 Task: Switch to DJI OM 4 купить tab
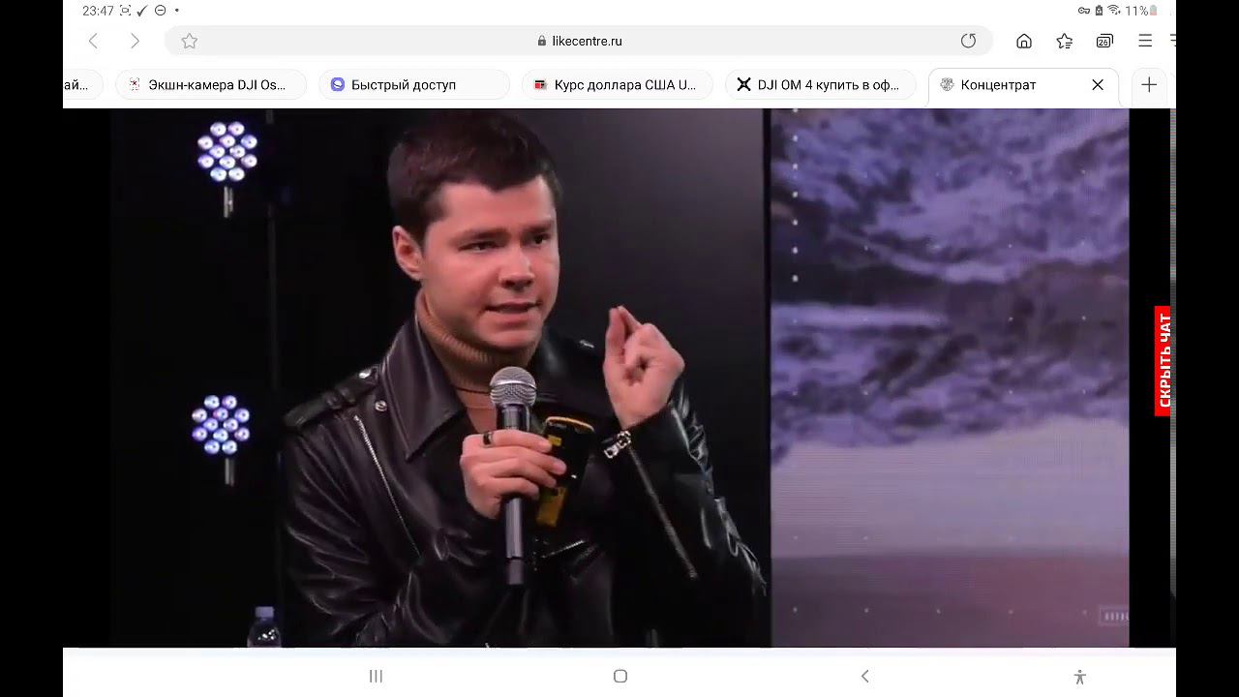point(821,84)
